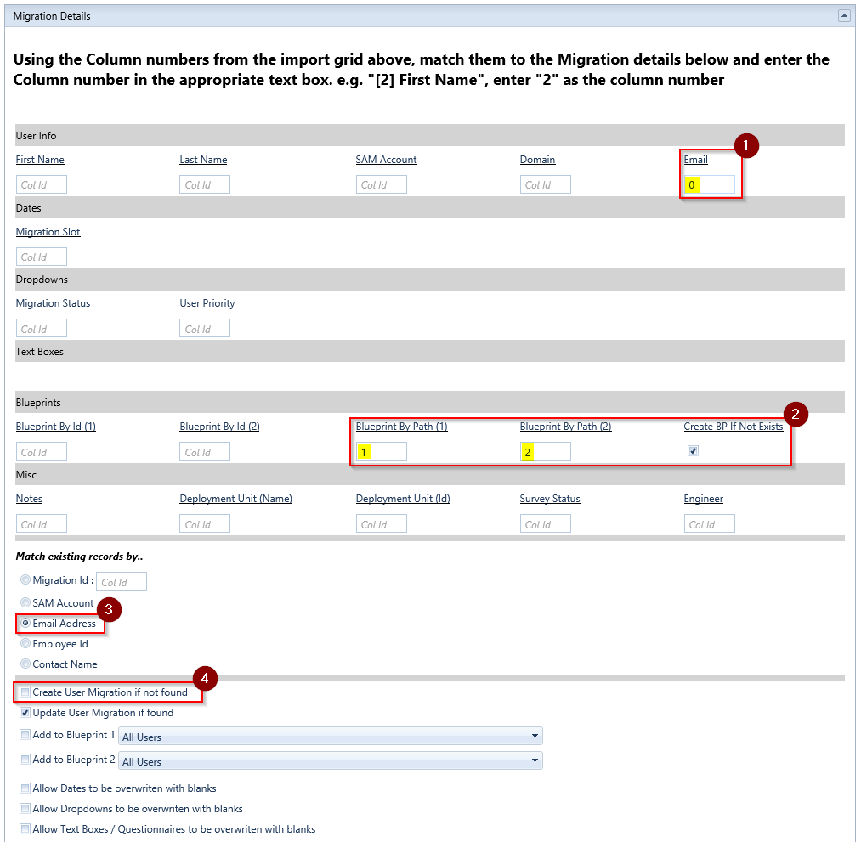Focus the First Name Col Id field

pyautogui.click(x=42, y=185)
